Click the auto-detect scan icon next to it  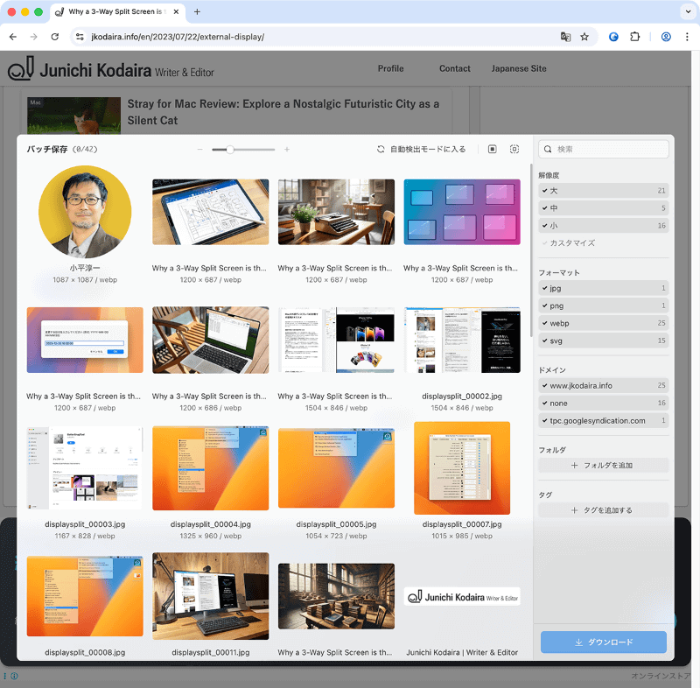514,149
